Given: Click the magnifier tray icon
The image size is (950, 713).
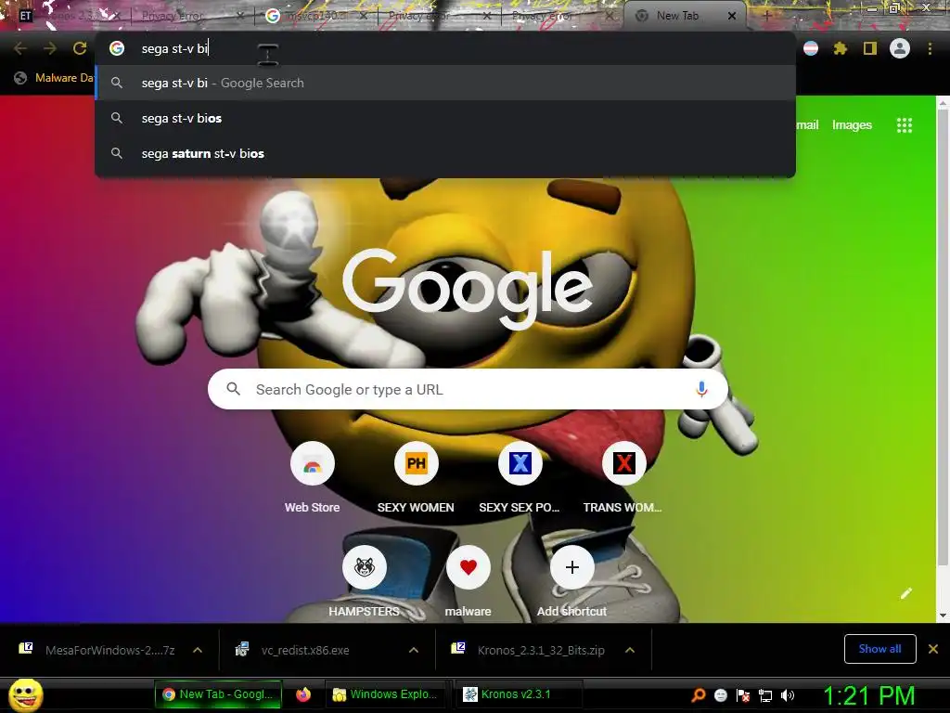Looking at the screenshot, I should (699, 694).
